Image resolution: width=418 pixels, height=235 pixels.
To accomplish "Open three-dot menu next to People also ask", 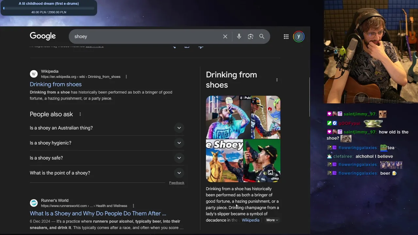I will click(x=80, y=114).
